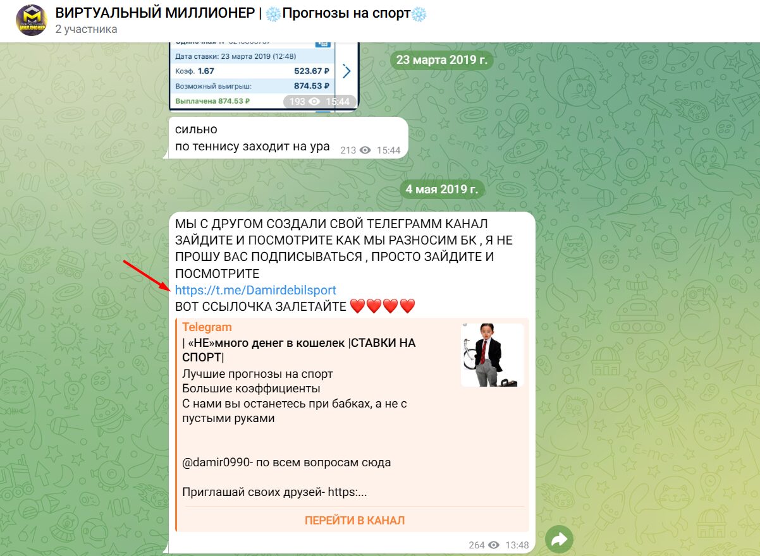The width and height of the screenshot is (760, 556).
Task: Click the preview thumbnail of boy in suit
Action: click(493, 355)
